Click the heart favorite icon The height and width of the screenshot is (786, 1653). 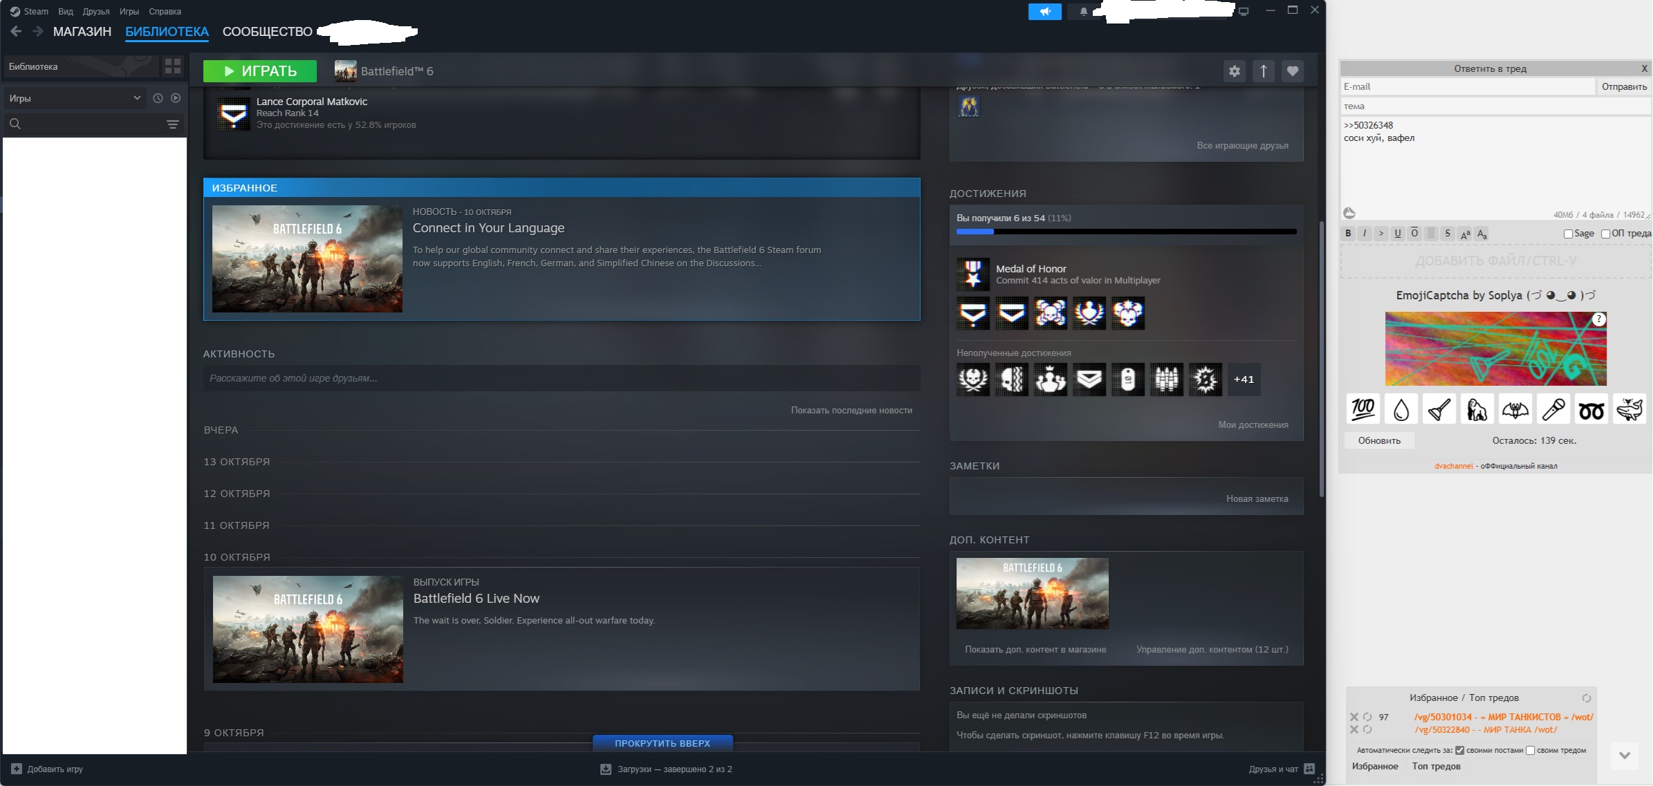pos(1292,71)
